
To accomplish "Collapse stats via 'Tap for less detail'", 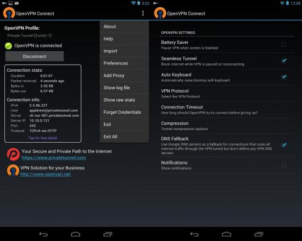I will 43,138.
